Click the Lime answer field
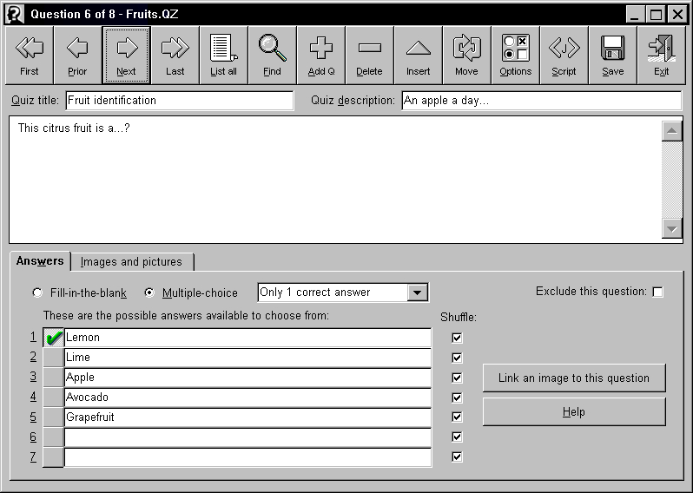 pyautogui.click(x=247, y=358)
